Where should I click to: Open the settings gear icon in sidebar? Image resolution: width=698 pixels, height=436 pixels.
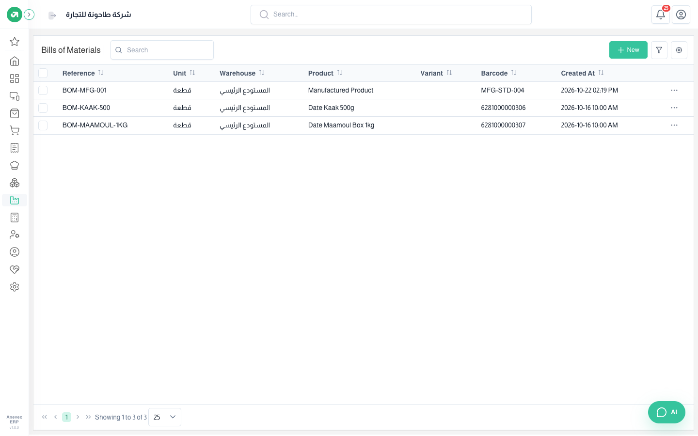pyautogui.click(x=15, y=287)
